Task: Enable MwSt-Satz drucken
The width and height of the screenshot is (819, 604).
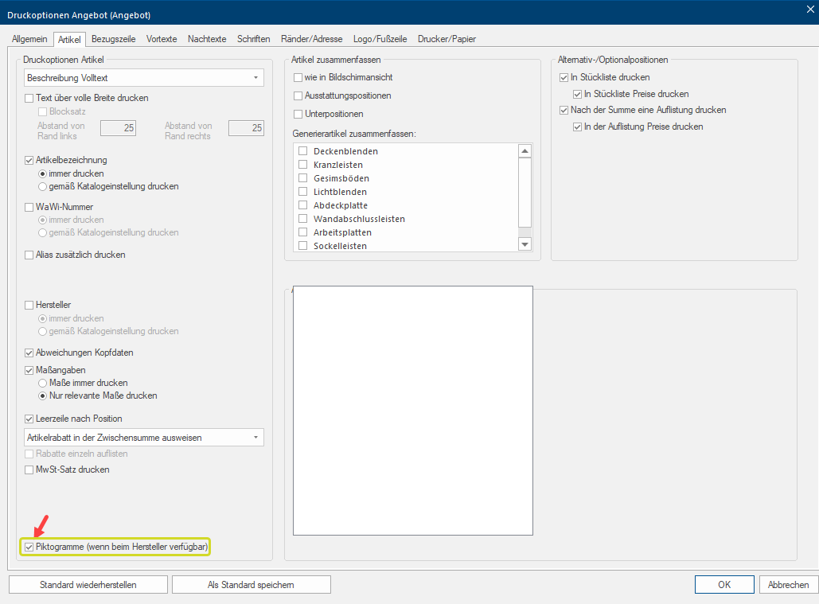Action: pos(30,470)
